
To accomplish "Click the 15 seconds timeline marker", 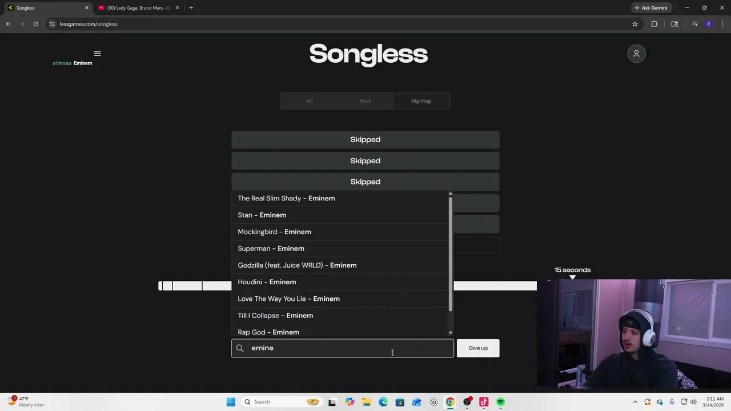I will coord(572,273).
